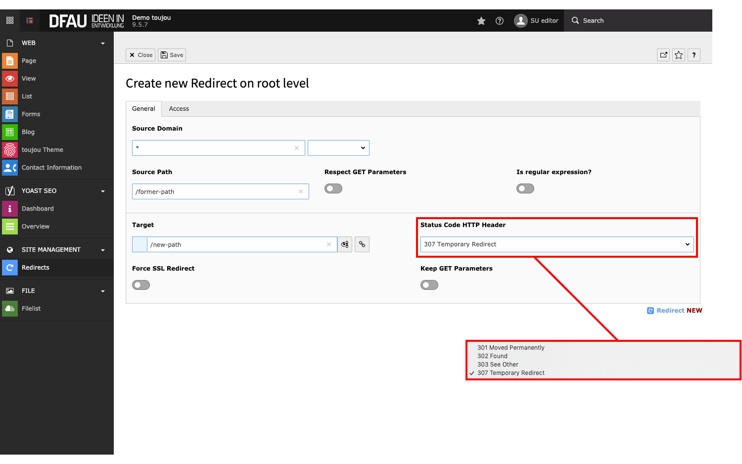Open in new window icon button
This screenshot has width=742, height=464.
(x=663, y=55)
